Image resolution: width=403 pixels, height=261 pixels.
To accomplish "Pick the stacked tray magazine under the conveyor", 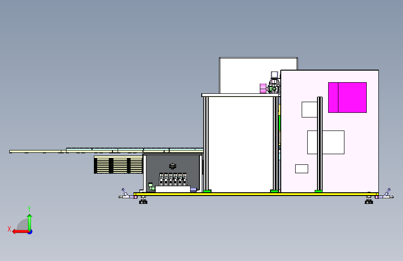I will (x=118, y=165).
